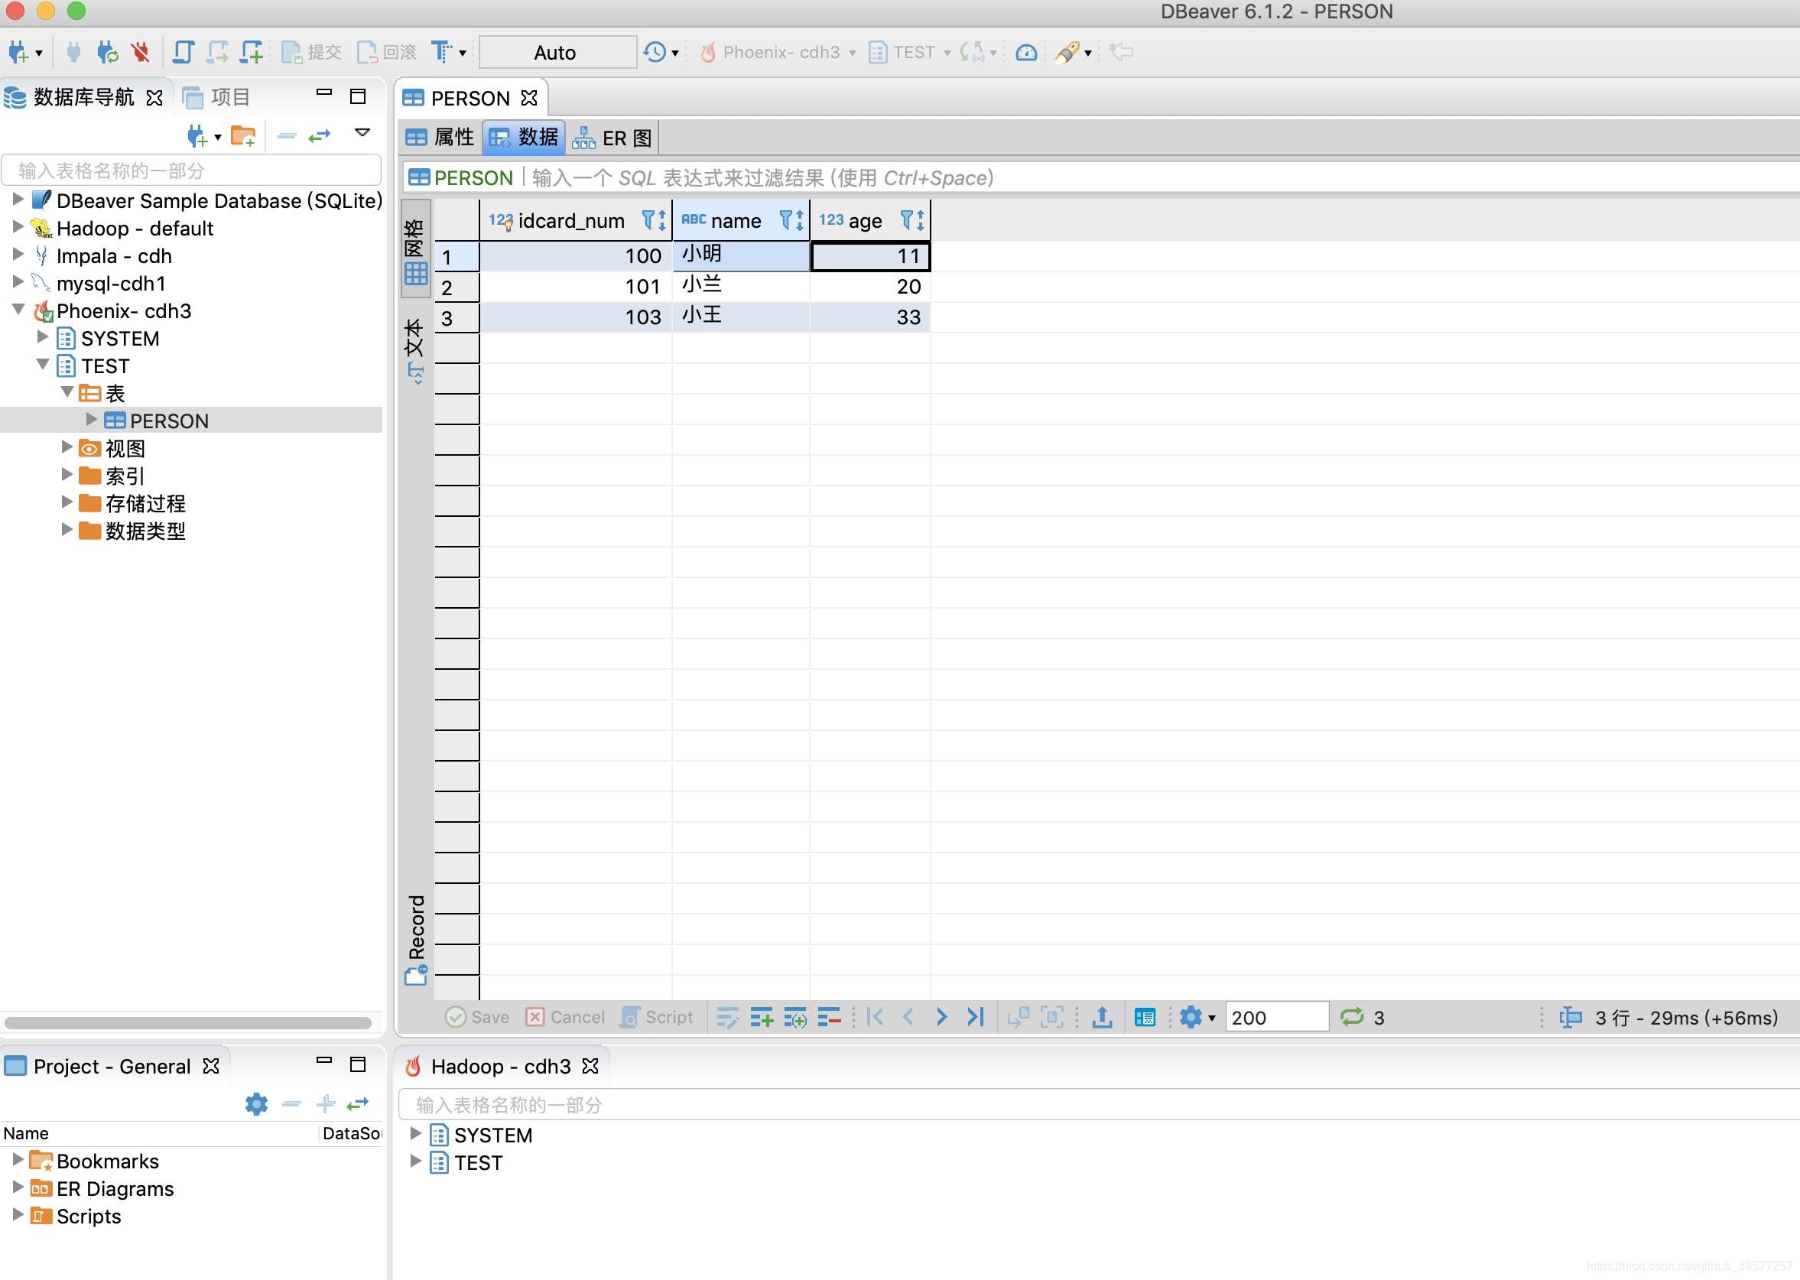Expand the SYSTEM schema under Phoenix- cdh3
This screenshot has width=1800, height=1280.
(43, 338)
